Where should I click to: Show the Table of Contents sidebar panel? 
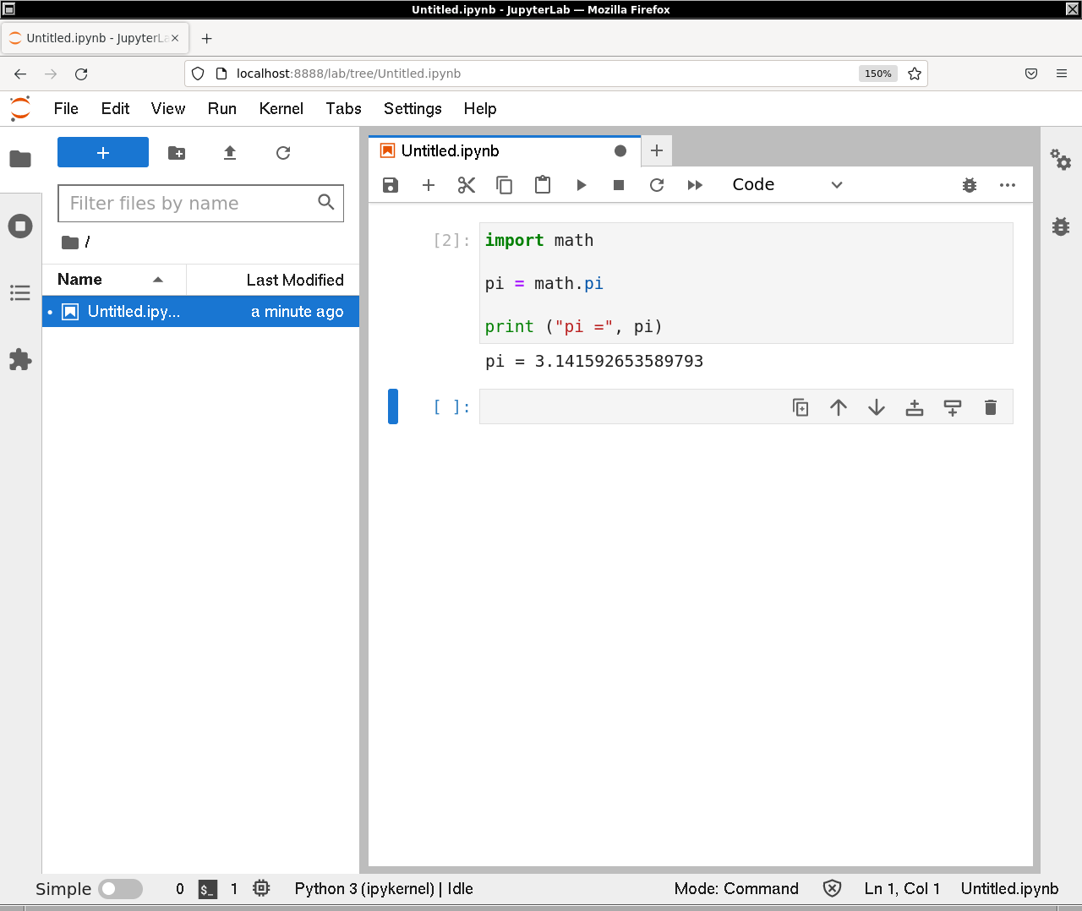click(20, 293)
